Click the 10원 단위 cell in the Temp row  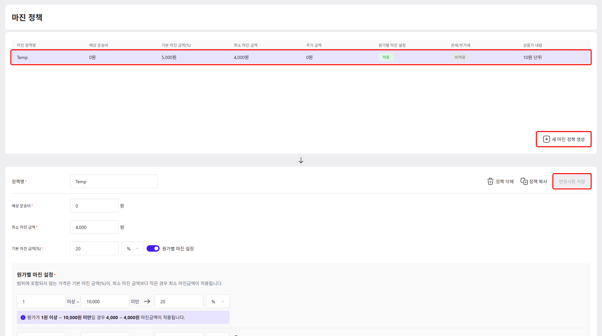533,57
